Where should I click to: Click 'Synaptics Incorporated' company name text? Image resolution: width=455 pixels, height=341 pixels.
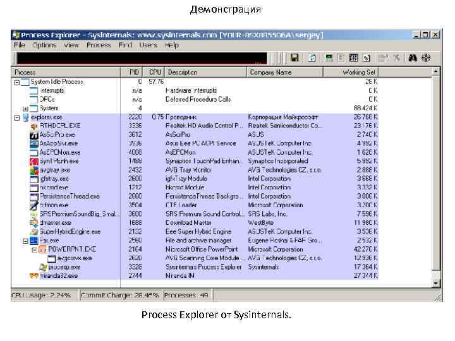[278, 161]
